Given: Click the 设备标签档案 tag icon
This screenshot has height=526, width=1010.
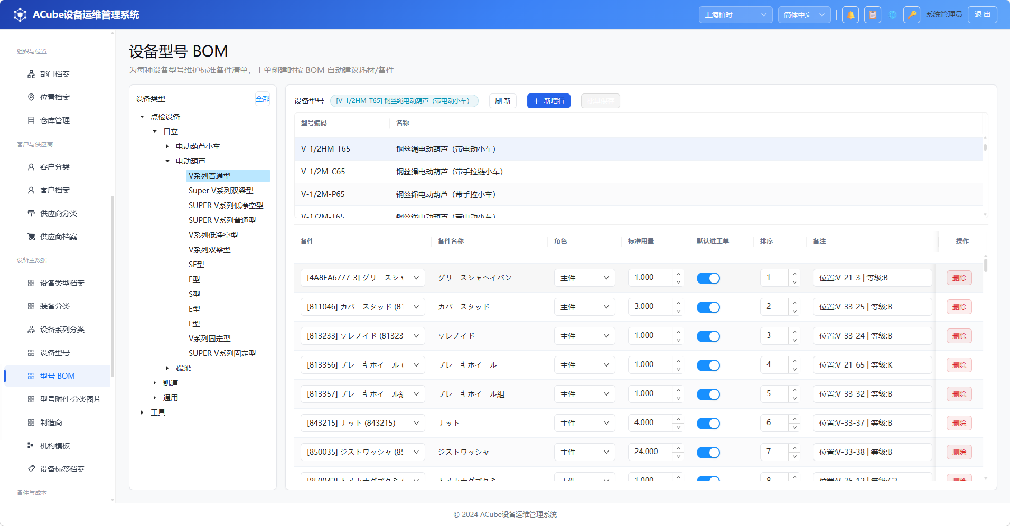Looking at the screenshot, I should [31, 469].
